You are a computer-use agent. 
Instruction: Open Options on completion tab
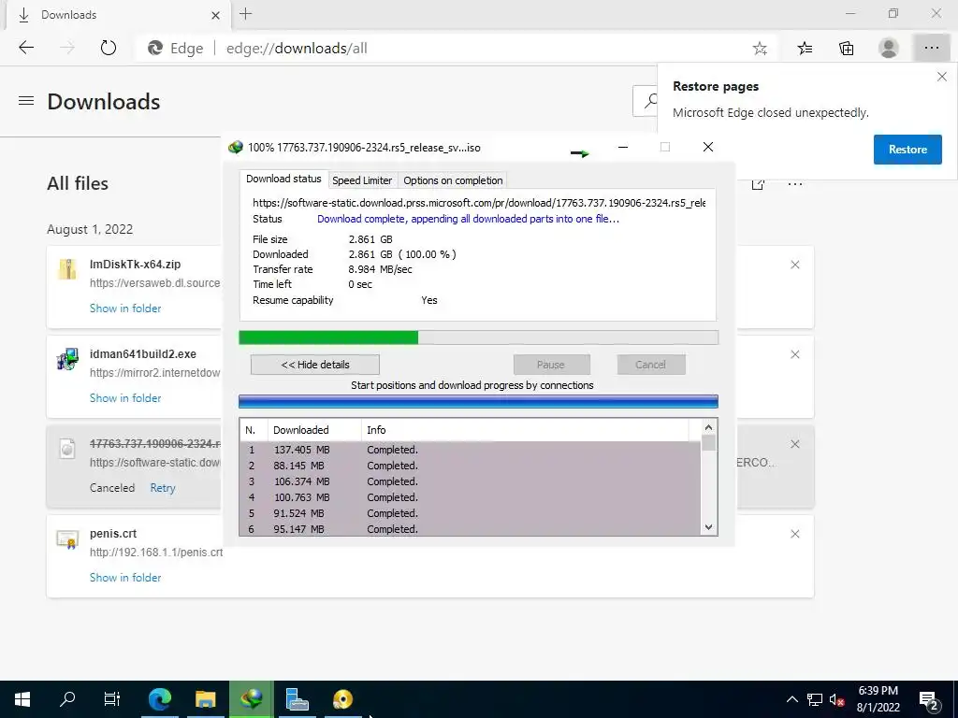tap(453, 180)
